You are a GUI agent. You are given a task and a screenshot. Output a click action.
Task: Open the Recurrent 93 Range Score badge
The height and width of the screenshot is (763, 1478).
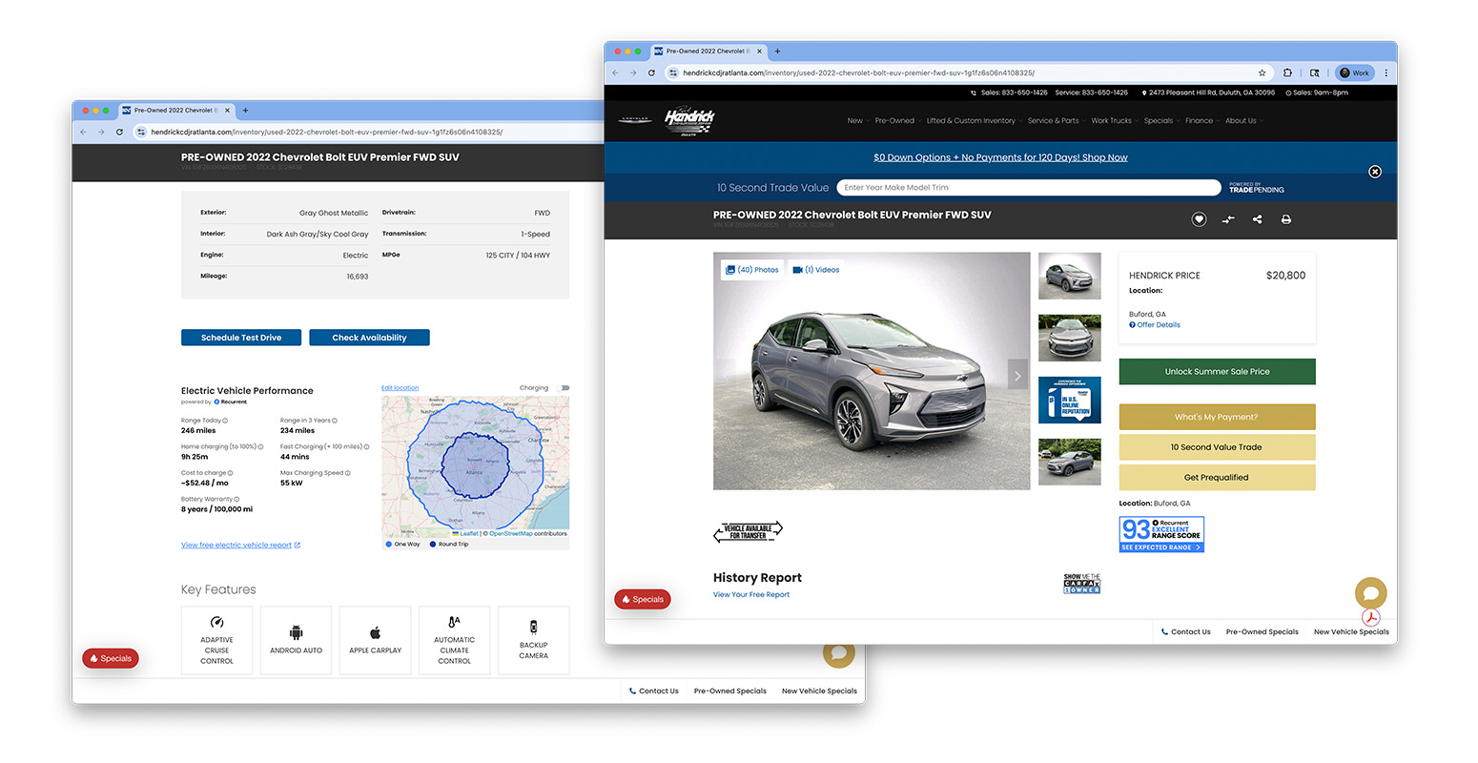pos(1161,534)
